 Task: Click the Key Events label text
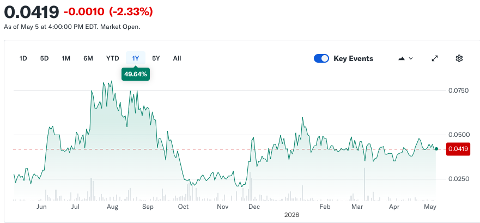[353, 58]
